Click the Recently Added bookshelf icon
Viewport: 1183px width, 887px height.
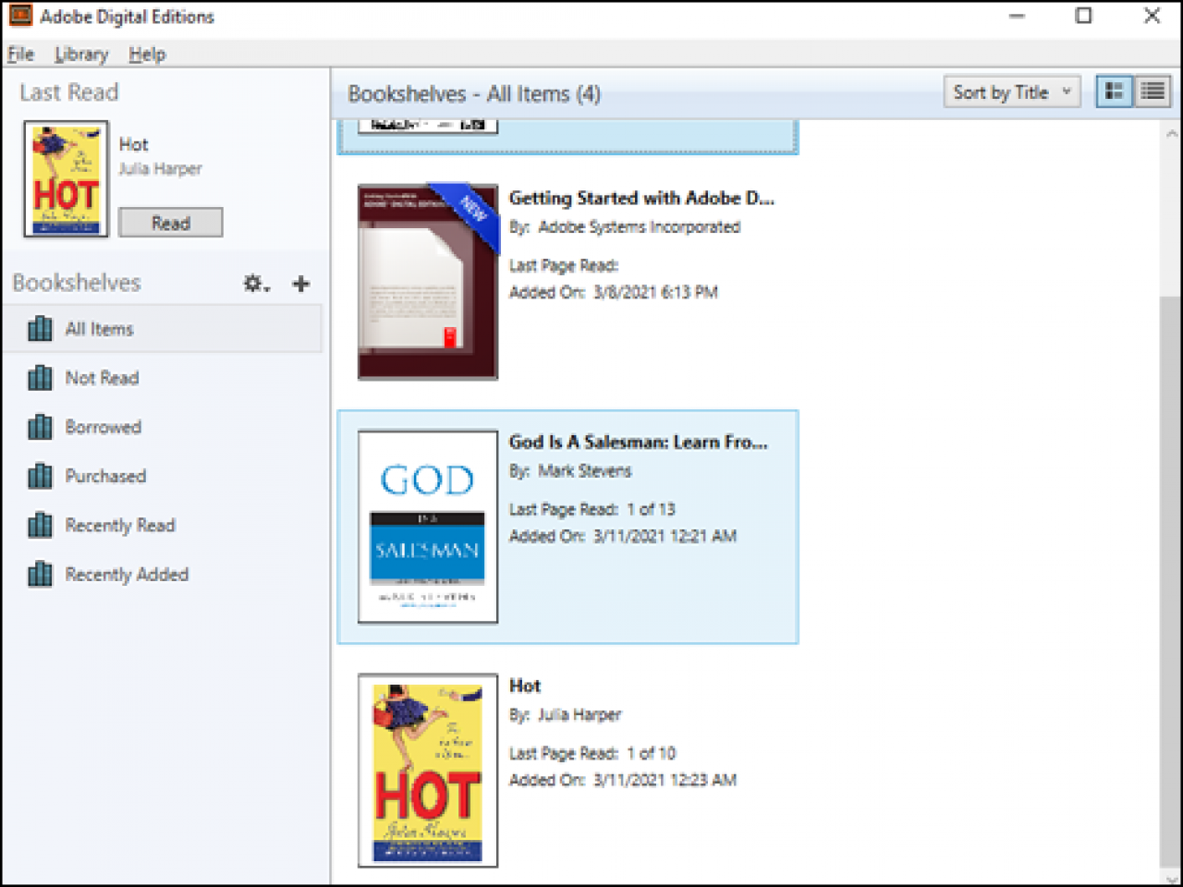point(40,574)
